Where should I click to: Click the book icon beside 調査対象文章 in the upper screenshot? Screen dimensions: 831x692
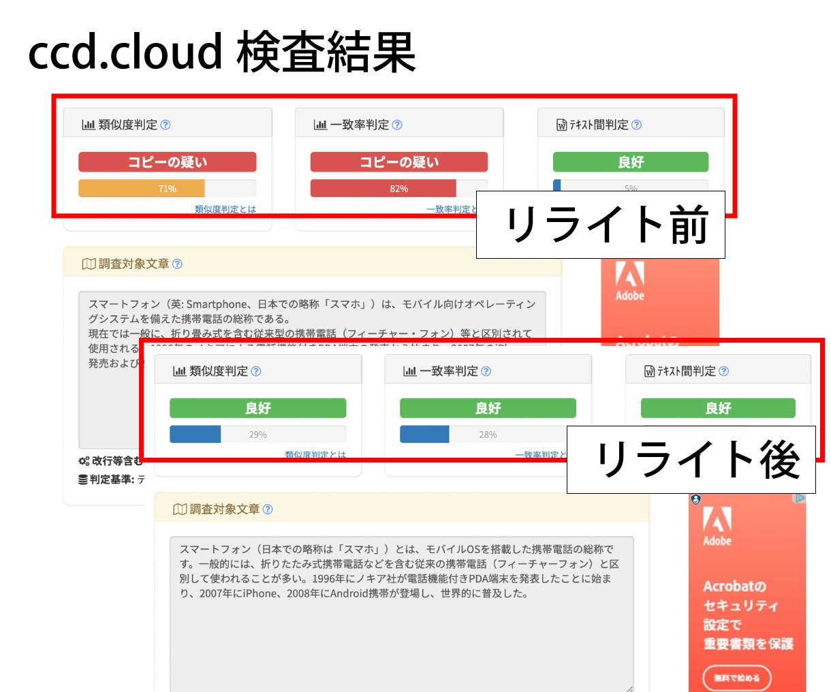(89, 264)
